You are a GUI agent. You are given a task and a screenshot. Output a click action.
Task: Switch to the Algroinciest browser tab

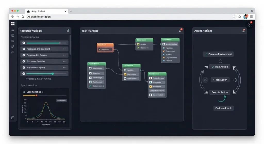pos(47,11)
